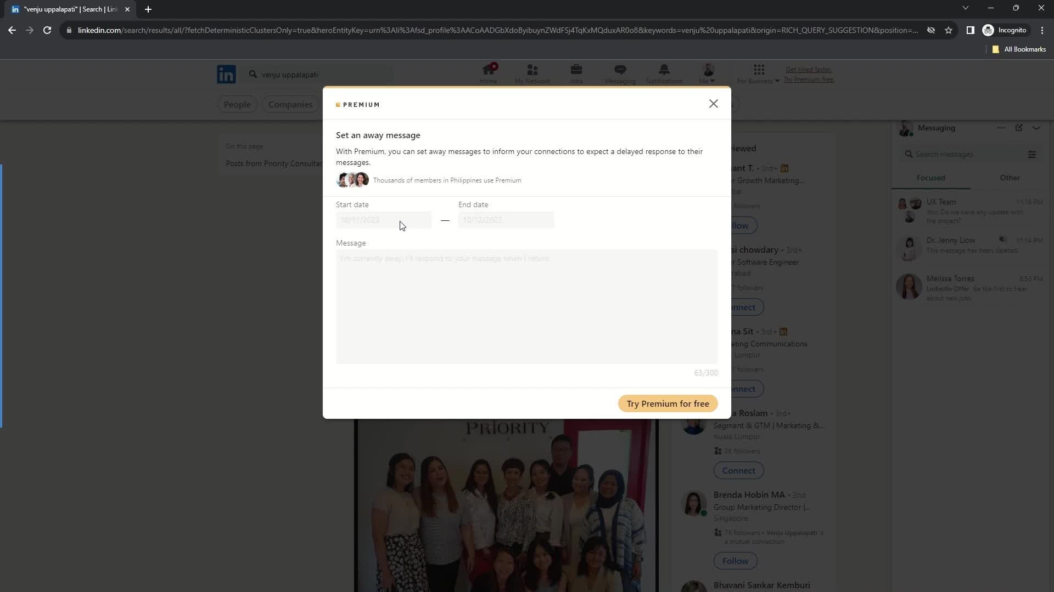This screenshot has height=592, width=1054.
Task: Bookmark this page star icon
Action: pyautogui.click(x=949, y=30)
